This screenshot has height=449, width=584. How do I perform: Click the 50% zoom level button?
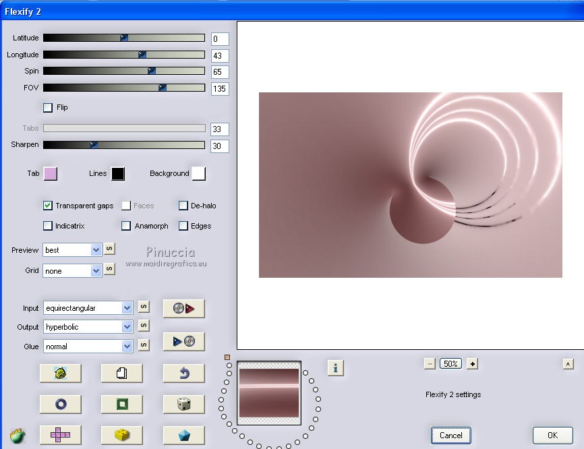450,364
